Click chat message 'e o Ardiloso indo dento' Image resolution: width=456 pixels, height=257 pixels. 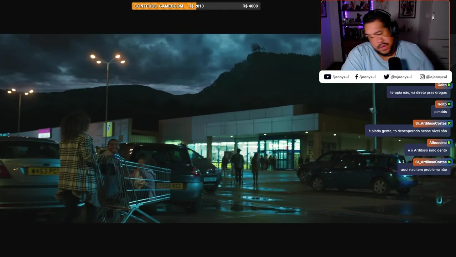[427, 150]
